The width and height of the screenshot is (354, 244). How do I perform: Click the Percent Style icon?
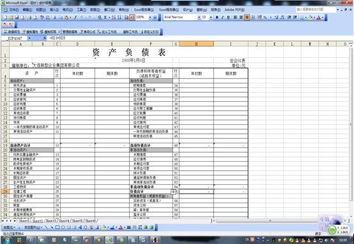pyautogui.click(x=265, y=17)
